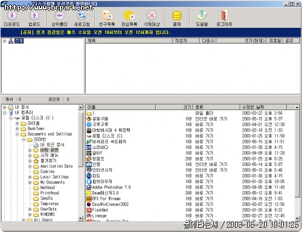302x232 pixels.
Task: Select the EasyWinCleaner2002 shortcut icon
Action: pos(89,204)
